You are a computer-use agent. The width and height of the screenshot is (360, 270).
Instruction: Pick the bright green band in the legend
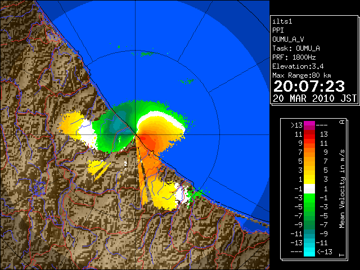tap(309, 197)
